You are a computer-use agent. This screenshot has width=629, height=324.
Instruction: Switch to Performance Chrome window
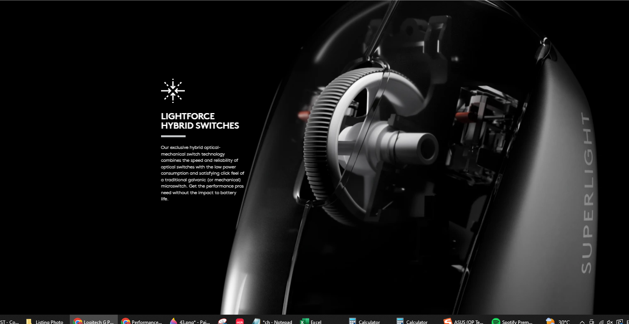click(x=142, y=321)
